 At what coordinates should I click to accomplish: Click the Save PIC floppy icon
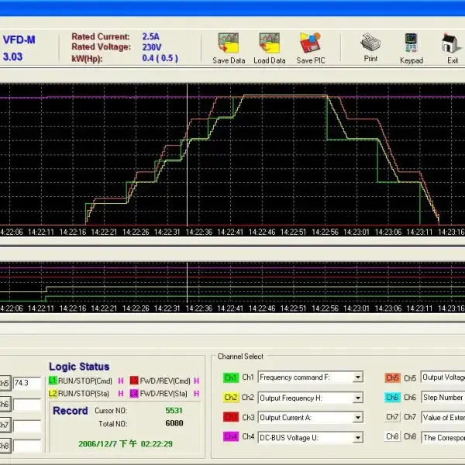coord(310,43)
